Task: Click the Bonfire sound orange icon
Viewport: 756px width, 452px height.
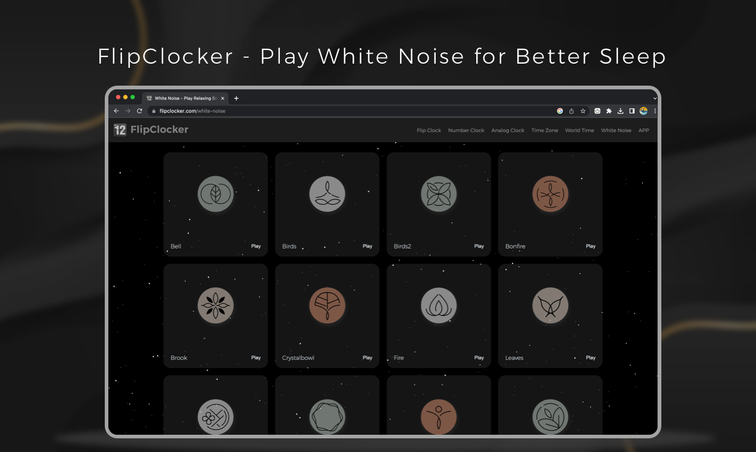Action: pyautogui.click(x=550, y=194)
